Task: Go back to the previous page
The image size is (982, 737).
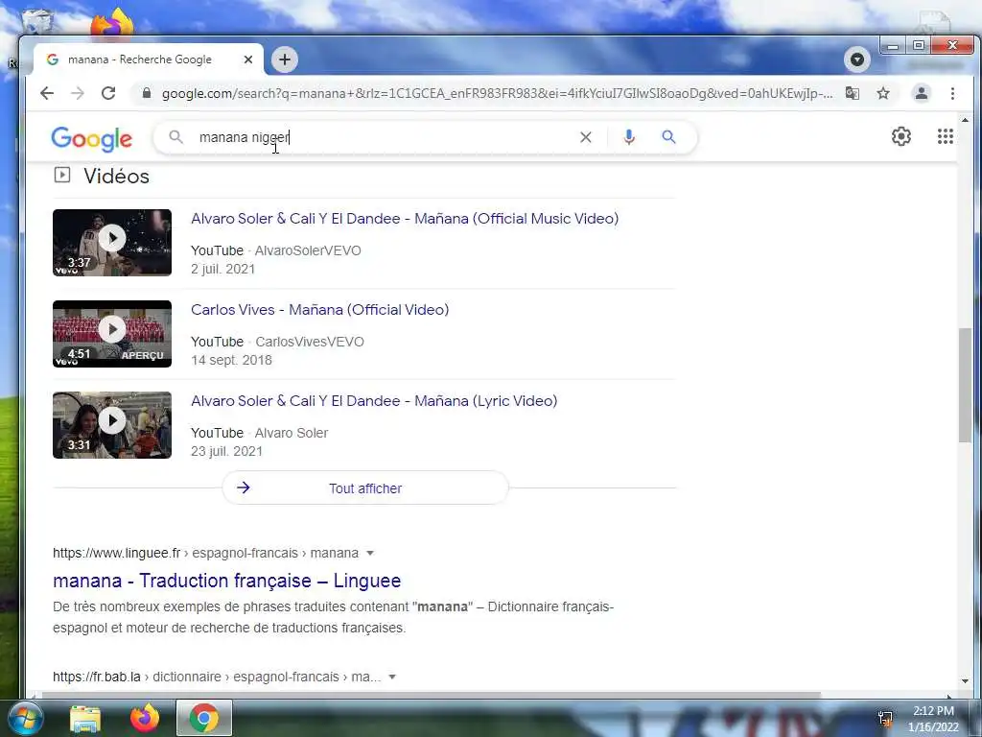Action: pos(47,93)
